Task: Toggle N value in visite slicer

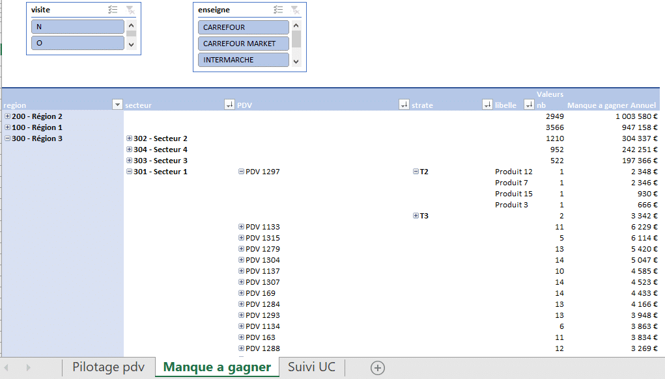Action: point(78,27)
